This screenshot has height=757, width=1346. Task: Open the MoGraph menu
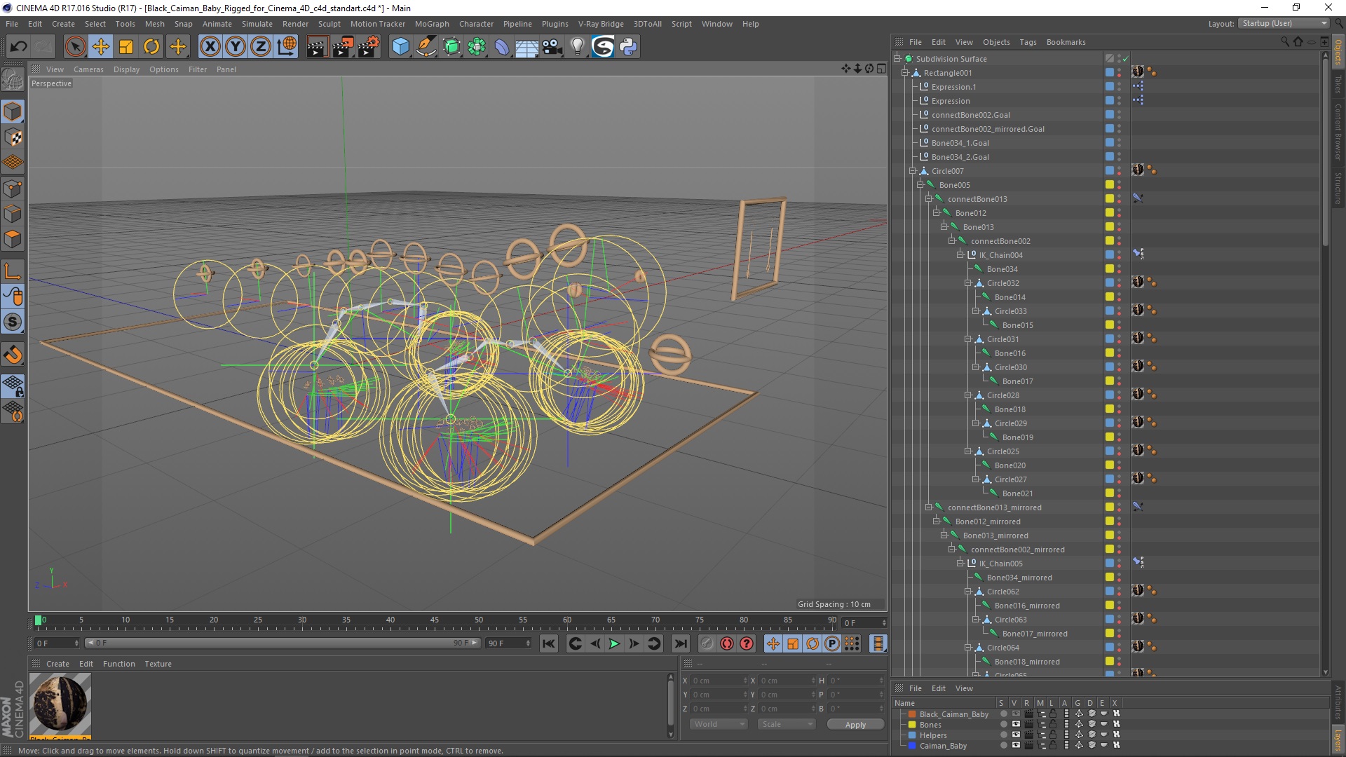[432, 24]
